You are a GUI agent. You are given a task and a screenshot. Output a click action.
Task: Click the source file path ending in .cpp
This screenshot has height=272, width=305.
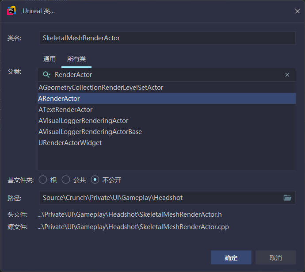point(133,227)
